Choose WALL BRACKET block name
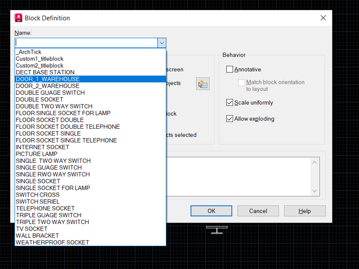Image resolution: width=359 pixels, height=269 pixels. pos(90,235)
